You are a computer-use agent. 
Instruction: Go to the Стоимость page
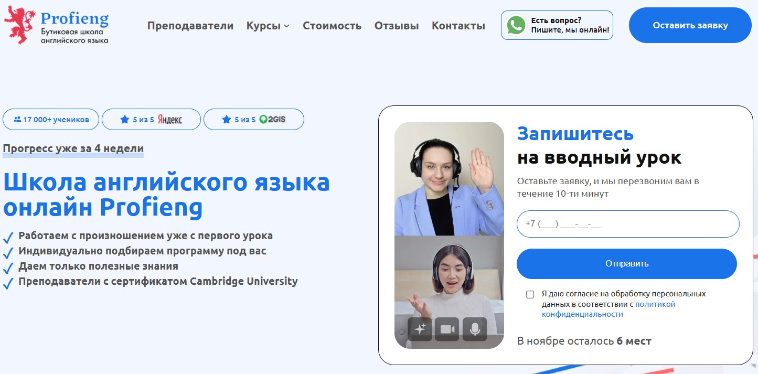click(332, 26)
